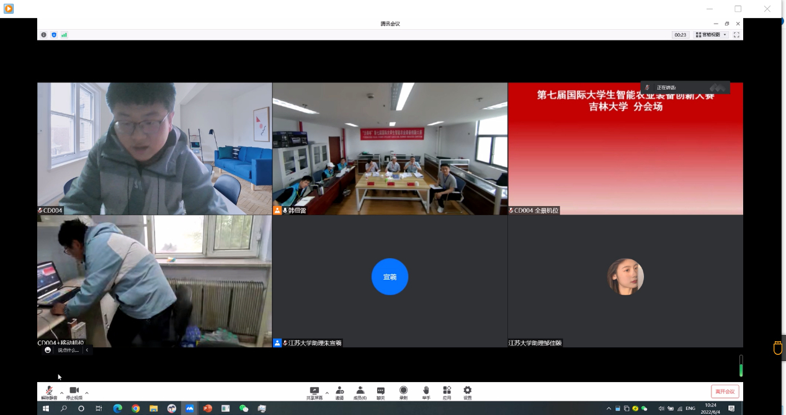Screen dimensions: 786x415
Task: Expand video options arrow beside camera
Action: (x=87, y=393)
